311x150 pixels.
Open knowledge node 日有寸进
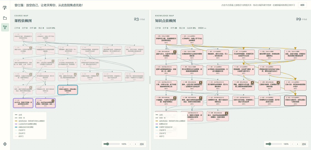pyautogui.click(x=295, y=85)
